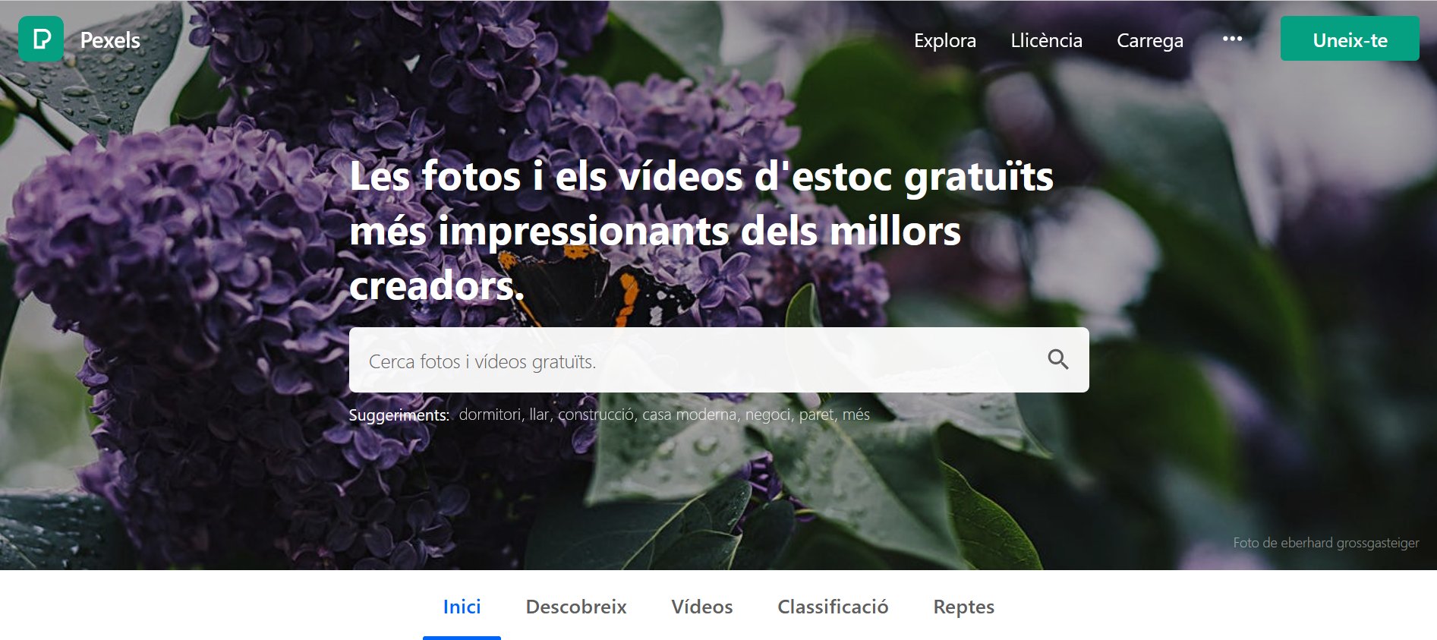1437x640 pixels.
Task: Click the Carrega upload link
Action: [1149, 40]
